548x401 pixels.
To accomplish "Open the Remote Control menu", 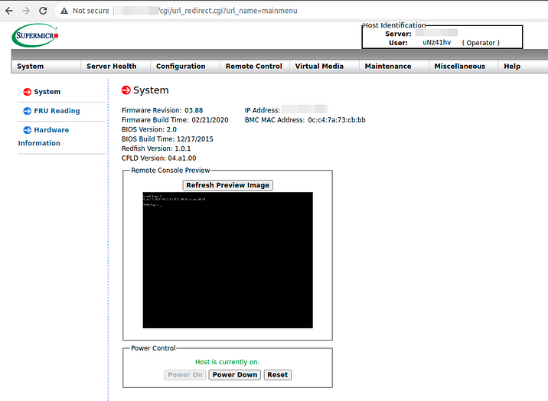I will pos(253,67).
